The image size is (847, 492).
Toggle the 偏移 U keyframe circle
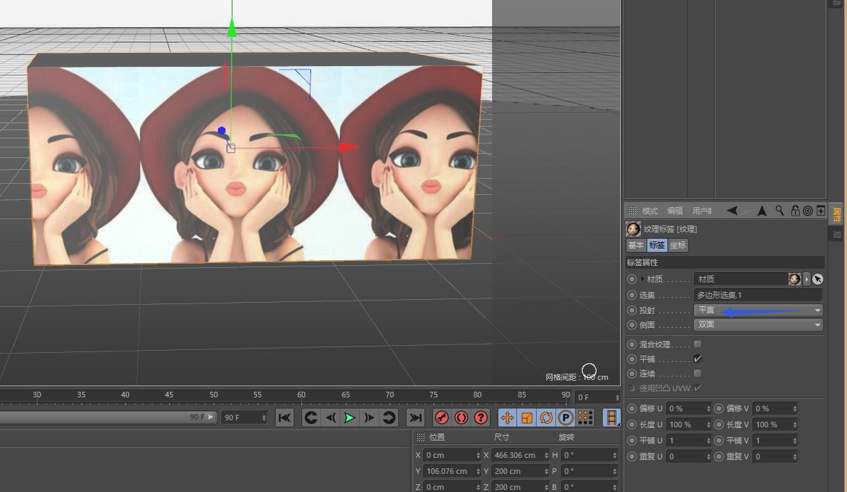pos(632,408)
